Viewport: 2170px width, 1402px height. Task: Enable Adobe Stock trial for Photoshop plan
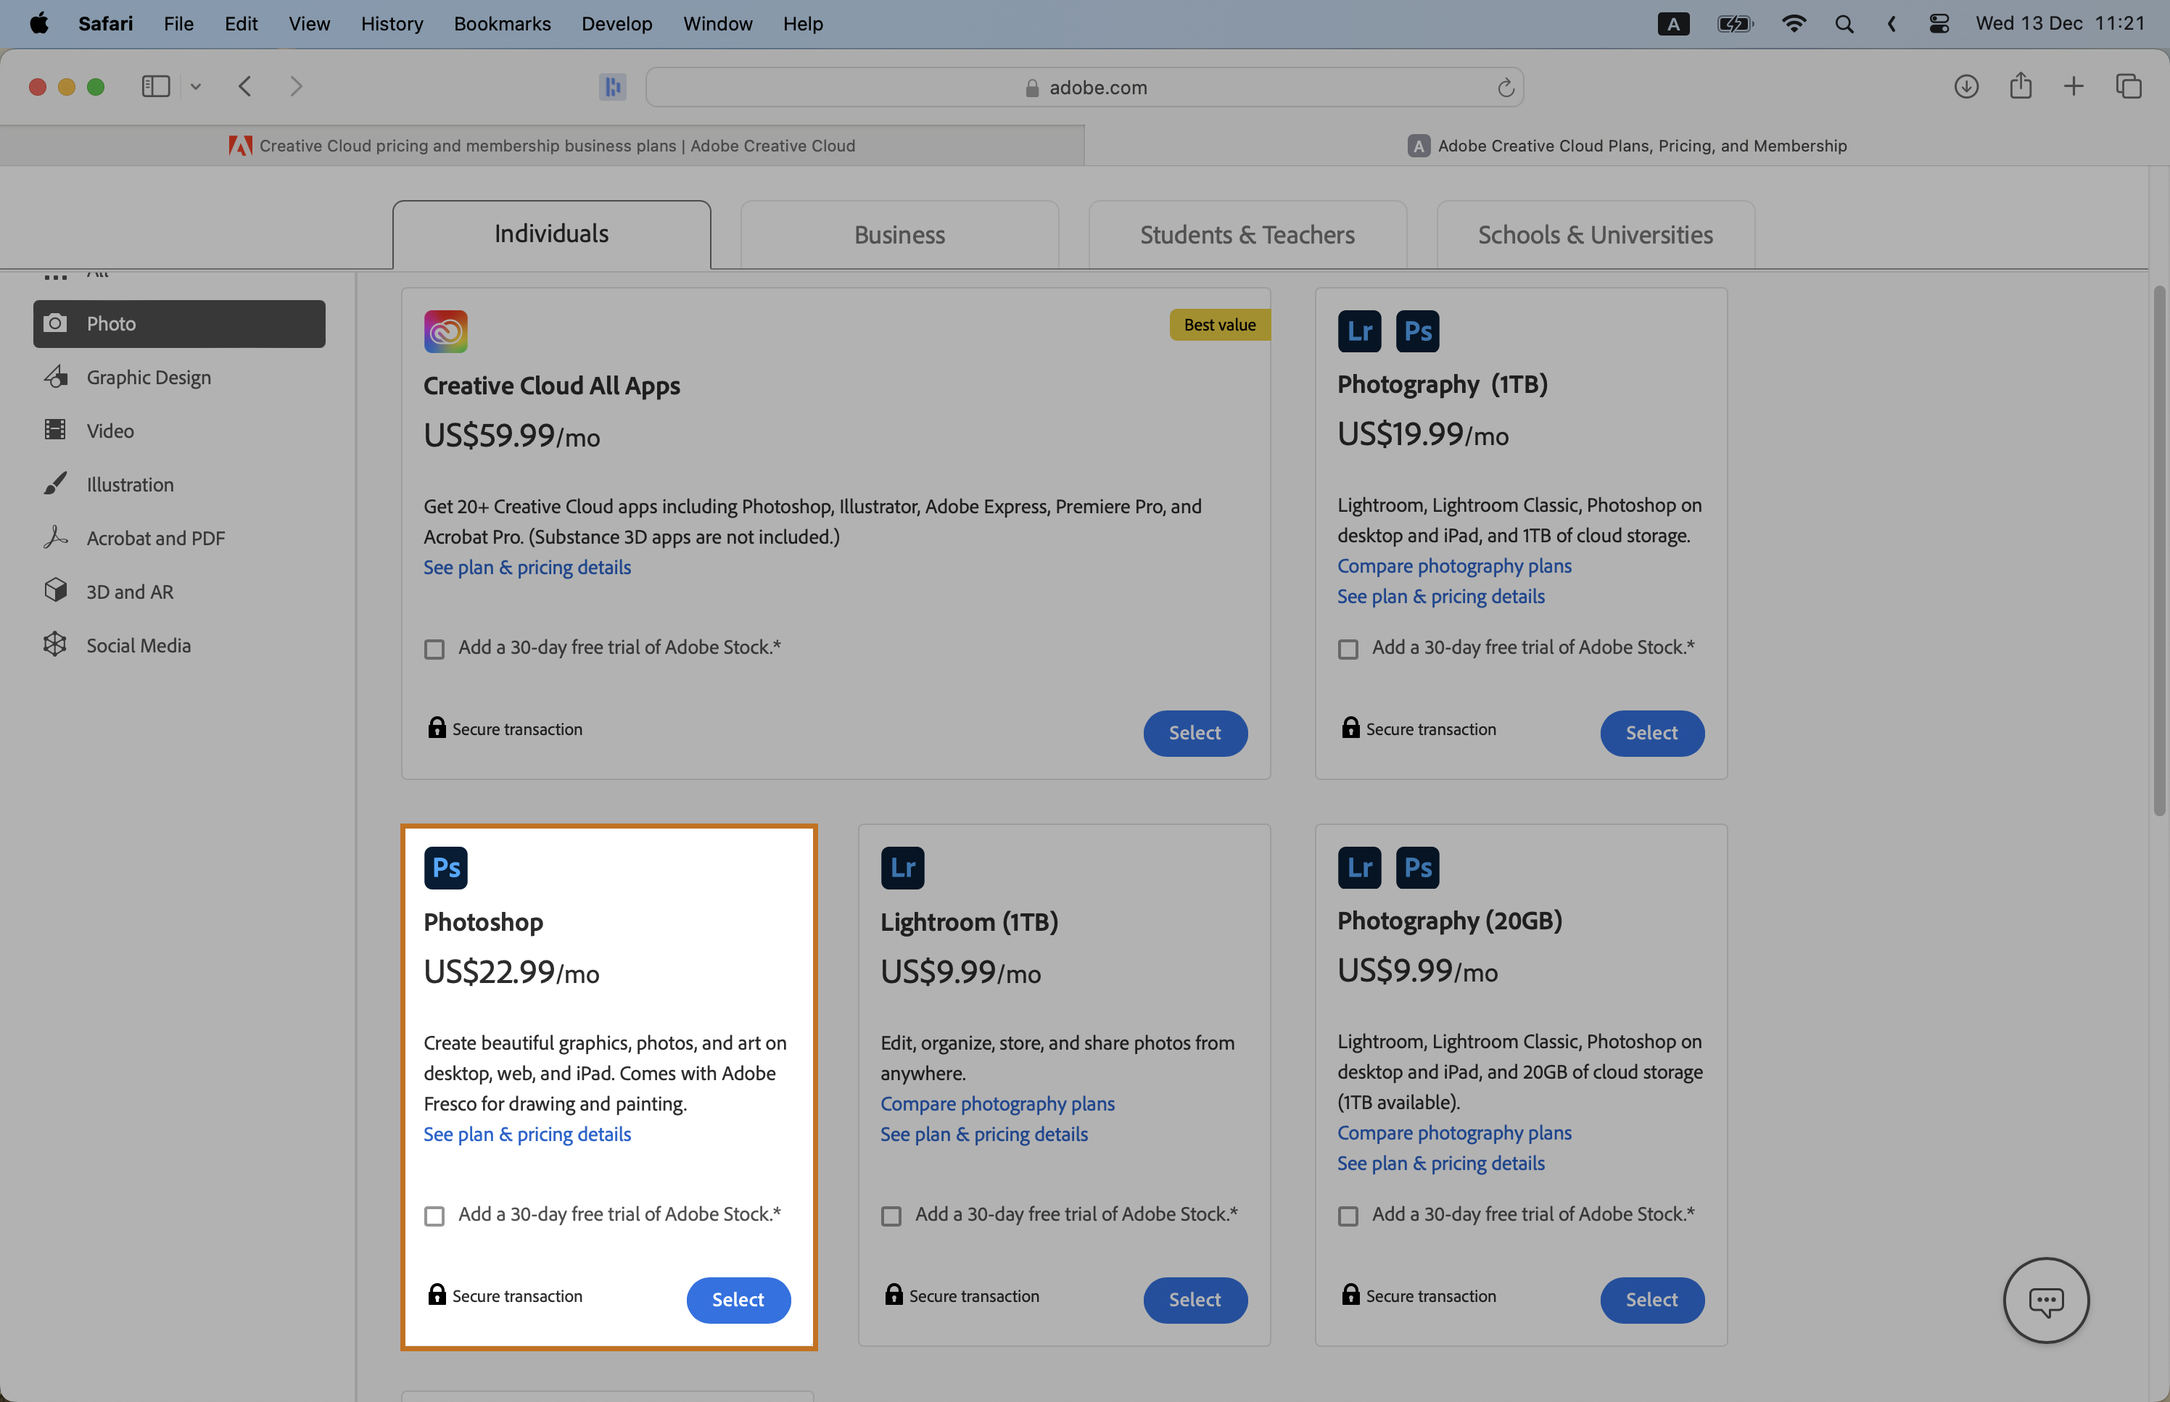click(x=434, y=1216)
